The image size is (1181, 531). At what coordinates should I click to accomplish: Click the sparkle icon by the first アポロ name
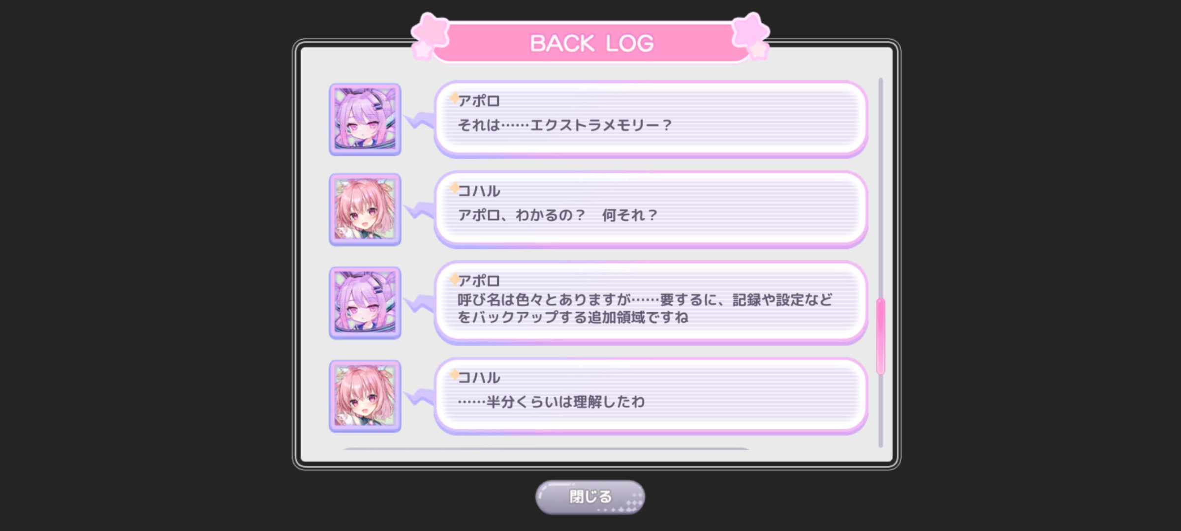[454, 98]
